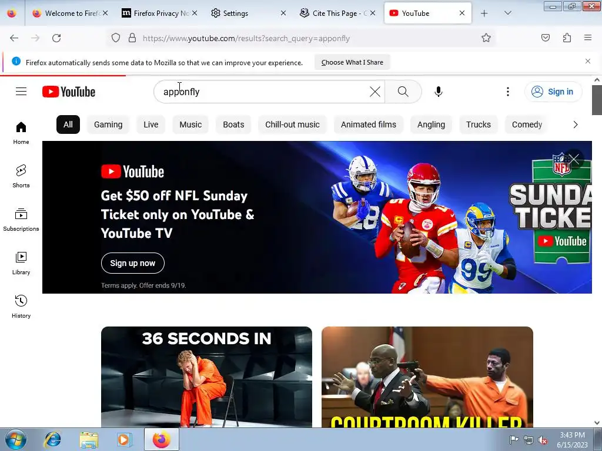The height and width of the screenshot is (451, 602).
Task: Switch to the Settings tab
Action: pyautogui.click(x=249, y=14)
